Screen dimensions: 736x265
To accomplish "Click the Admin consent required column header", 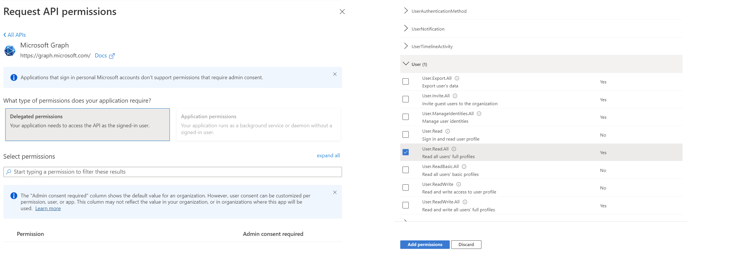I will [273, 234].
